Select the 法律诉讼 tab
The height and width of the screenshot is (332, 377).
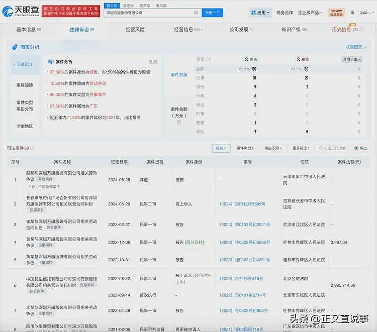(x=82, y=30)
